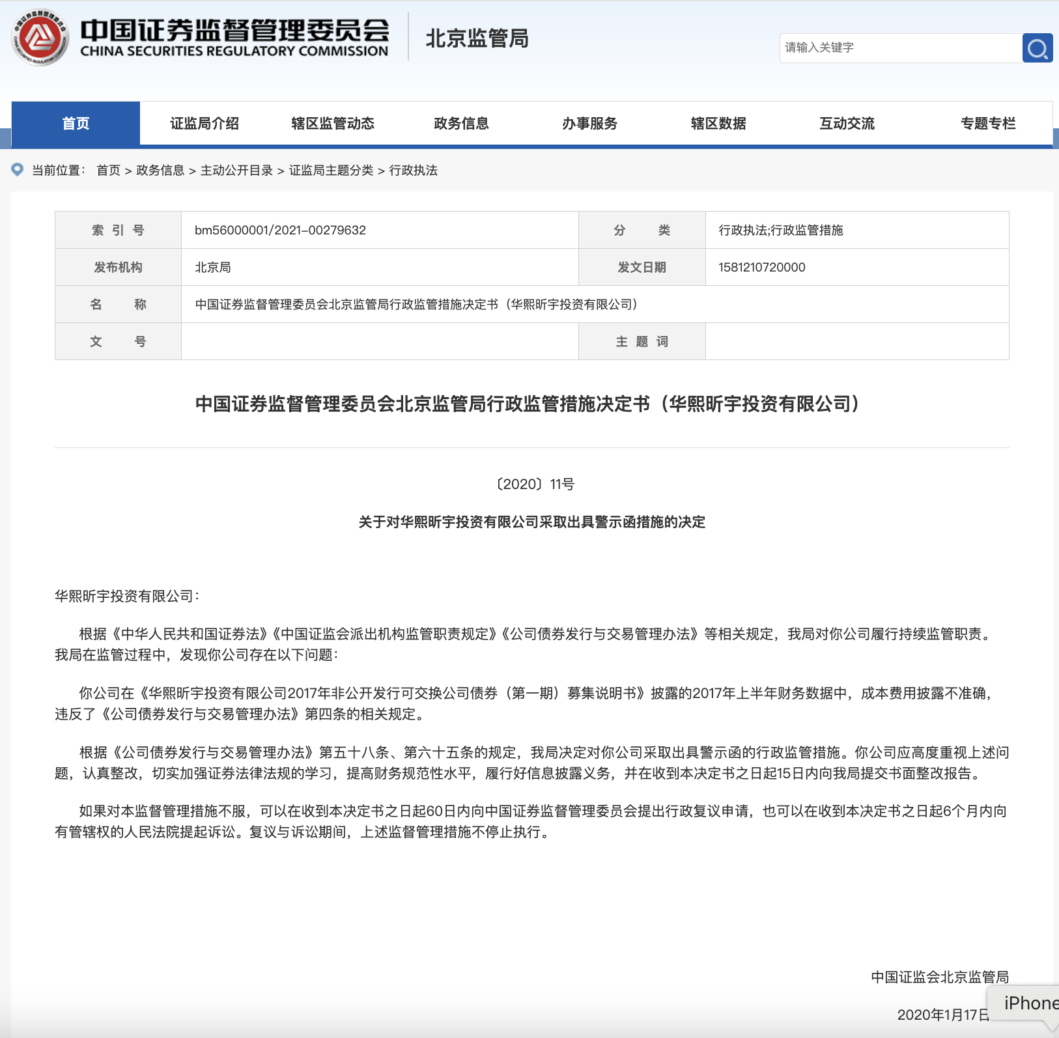The height and width of the screenshot is (1038, 1059).
Task: Select 辖区监管动态 in navigation bar
Action: (x=333, y=123)
